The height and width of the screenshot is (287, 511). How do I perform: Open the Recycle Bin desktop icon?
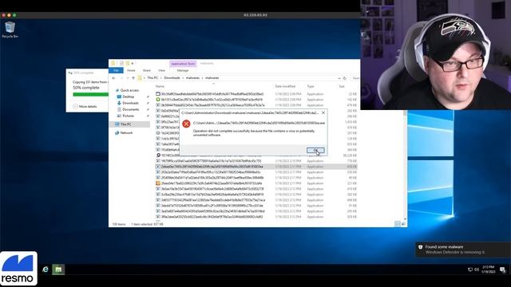pyautogui.click(x=10, y=29)
